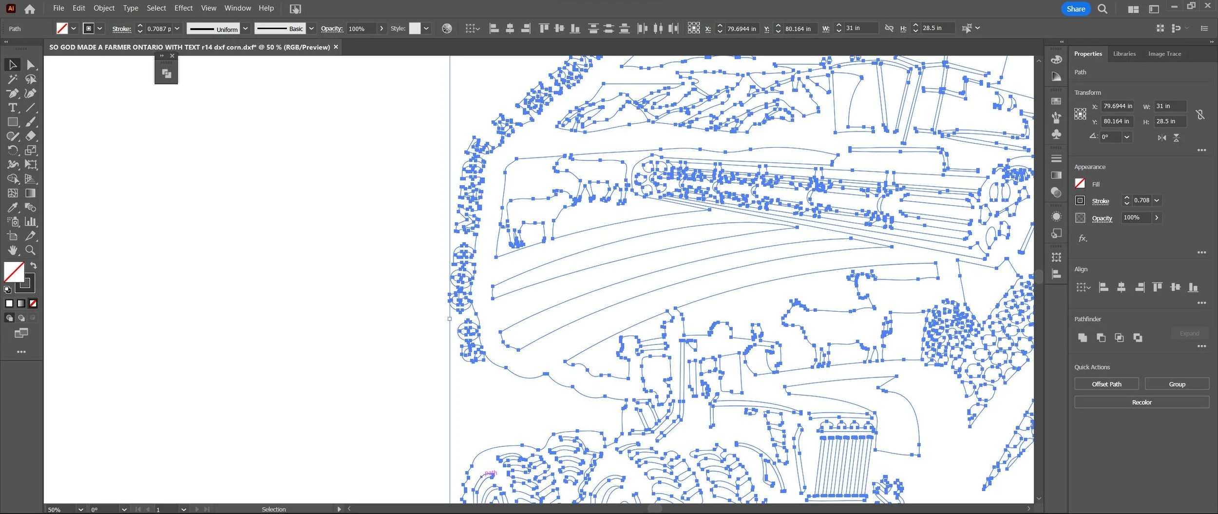Viewport: 1218px width, 514px height.
Task: Select the Eyedropper tool
Action: pos(13,208)
